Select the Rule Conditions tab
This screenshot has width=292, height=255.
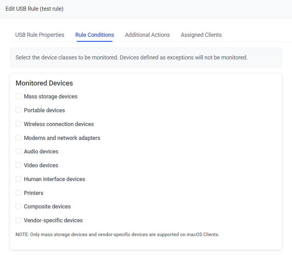tap(95, 35)
